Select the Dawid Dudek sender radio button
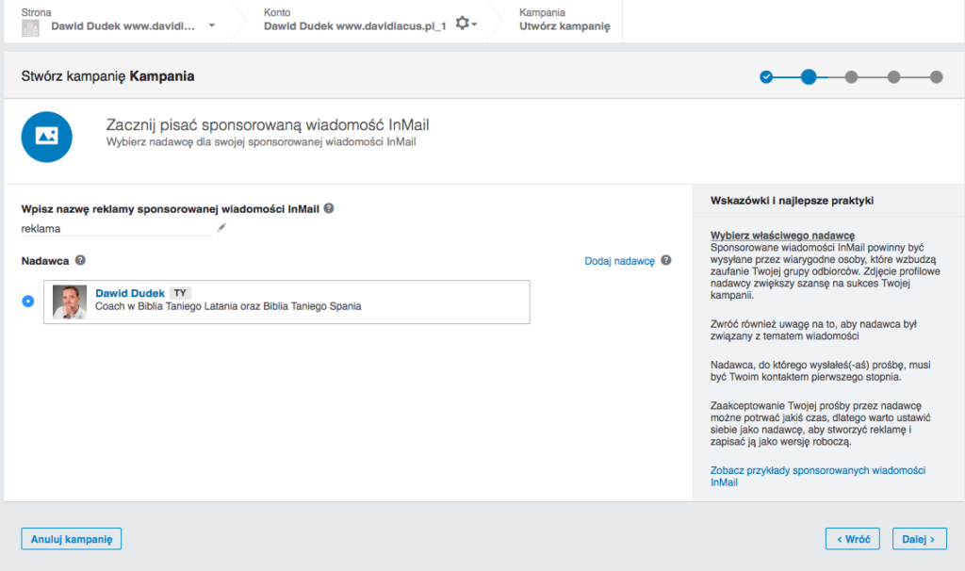This screenshot has width=965, height=571. [x=28, y=301]
